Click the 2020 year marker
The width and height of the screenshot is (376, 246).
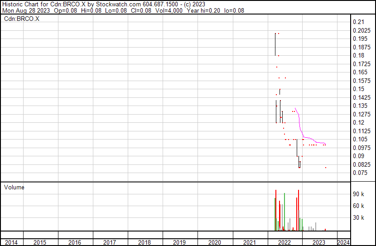pyautogui.click(x=214, y=242)
